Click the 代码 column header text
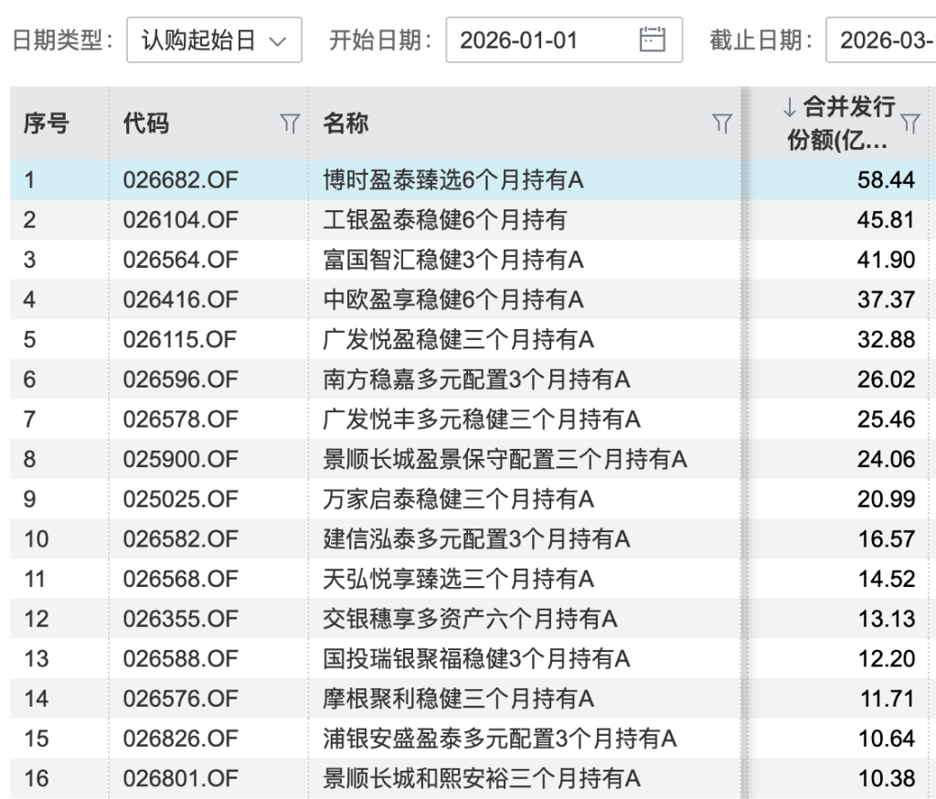Image resolution: width=936 pixels, height=799 pixels. pos(145,123)
